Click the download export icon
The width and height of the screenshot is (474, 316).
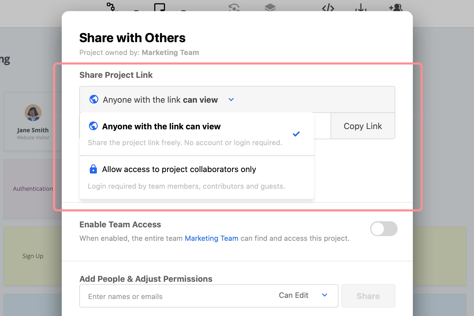361,7
